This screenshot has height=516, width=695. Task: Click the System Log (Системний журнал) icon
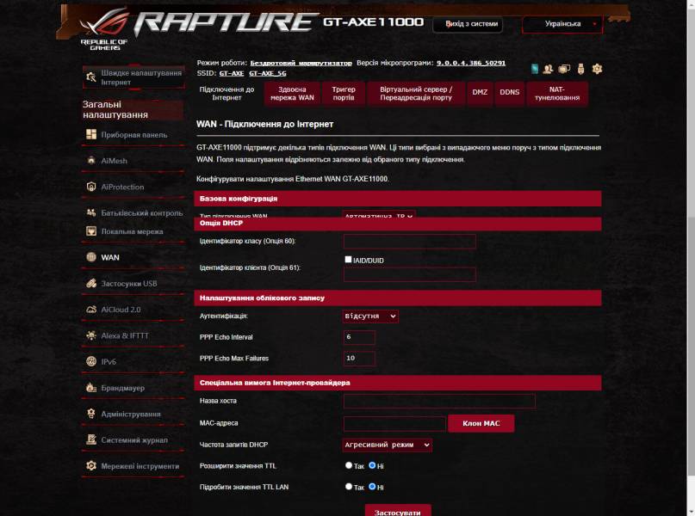pos(91,439)
